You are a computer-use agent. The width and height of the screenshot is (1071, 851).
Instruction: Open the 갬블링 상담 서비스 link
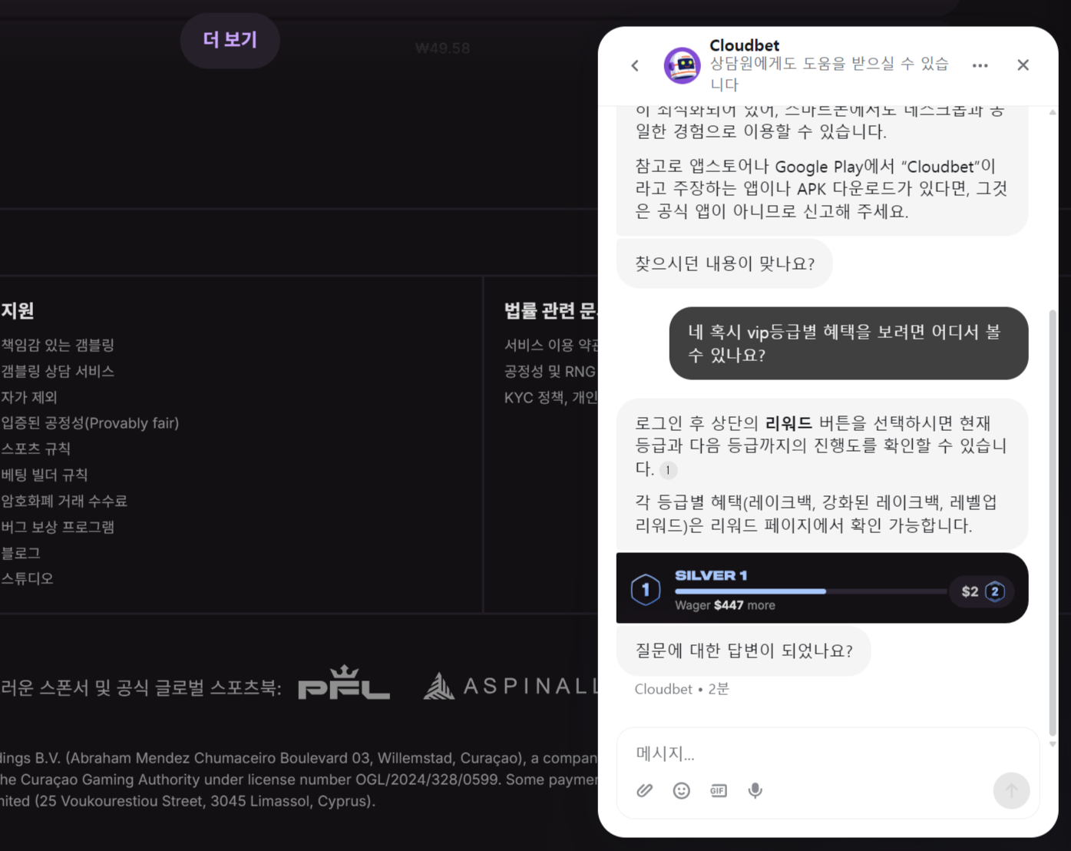point(58,371)
